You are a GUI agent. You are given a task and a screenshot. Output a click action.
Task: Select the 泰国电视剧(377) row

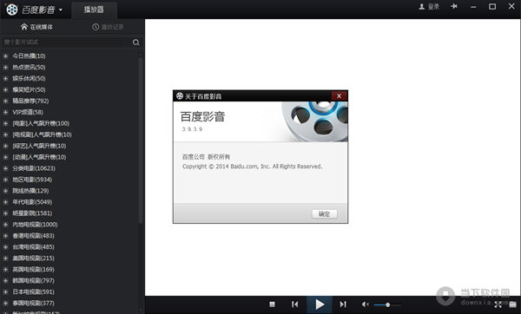pos(69,303)
